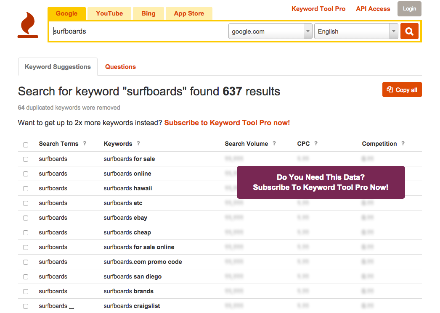Click keyword text surfboards brands

click(x=129, y=291)
